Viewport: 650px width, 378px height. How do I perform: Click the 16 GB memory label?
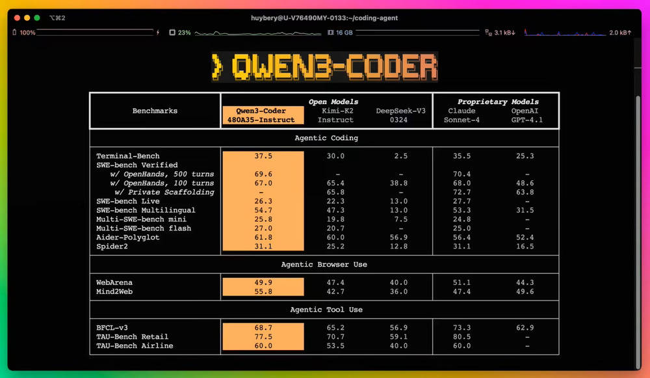click(344, 33)
